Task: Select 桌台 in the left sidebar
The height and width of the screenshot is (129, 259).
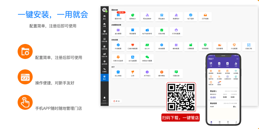Action: pyautogui.click(x=105, y=17)
